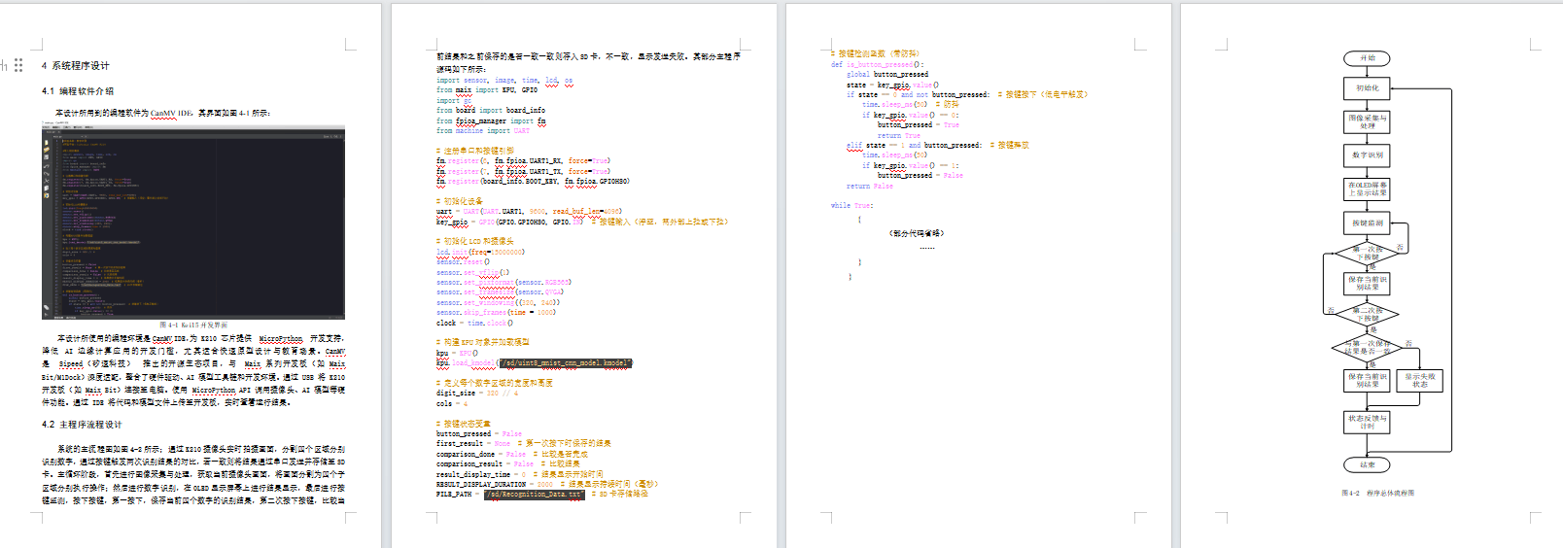
Task: Click the heading '4 系统程序设计'
Action: tap(76, 66)
